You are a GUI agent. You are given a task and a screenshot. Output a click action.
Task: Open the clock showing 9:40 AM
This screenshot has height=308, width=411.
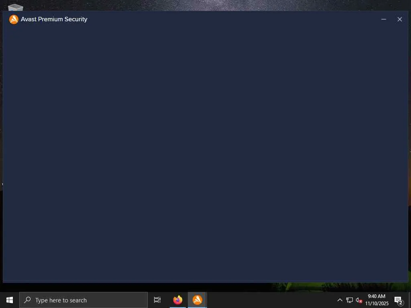click(376, 300)
